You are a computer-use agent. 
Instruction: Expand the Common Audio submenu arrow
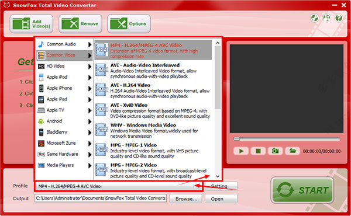(90, 44)
